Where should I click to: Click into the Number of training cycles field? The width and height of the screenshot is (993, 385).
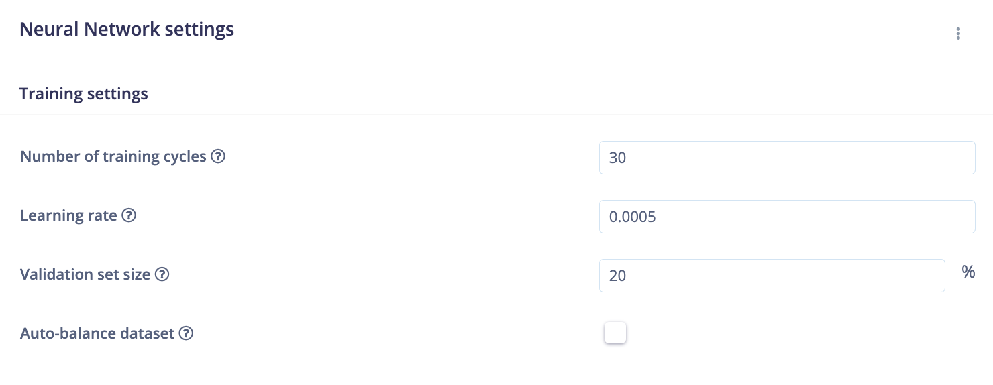(787, 158)
